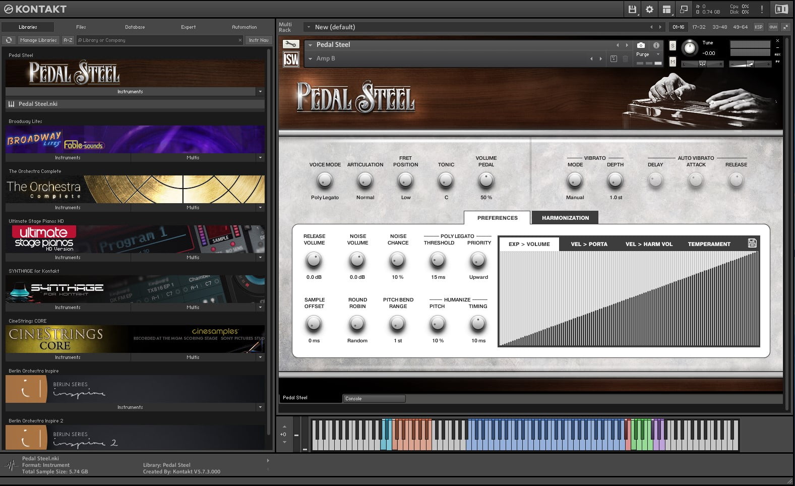Screen dimensions: 795x486
Task: Open the save/load files floppy icon menu
Action: pyautogui.click(x=632, y=9)
